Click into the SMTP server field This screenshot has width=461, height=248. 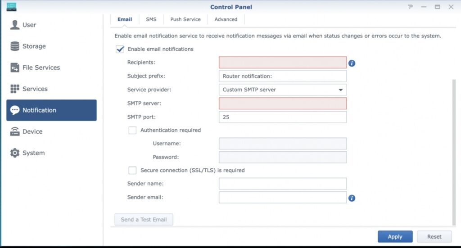(283, 104)
